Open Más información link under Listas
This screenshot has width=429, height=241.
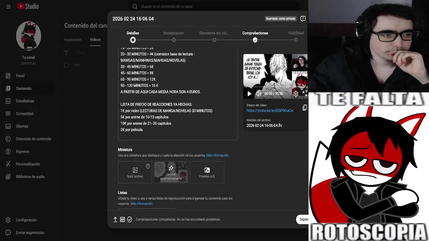pos(141,204)
